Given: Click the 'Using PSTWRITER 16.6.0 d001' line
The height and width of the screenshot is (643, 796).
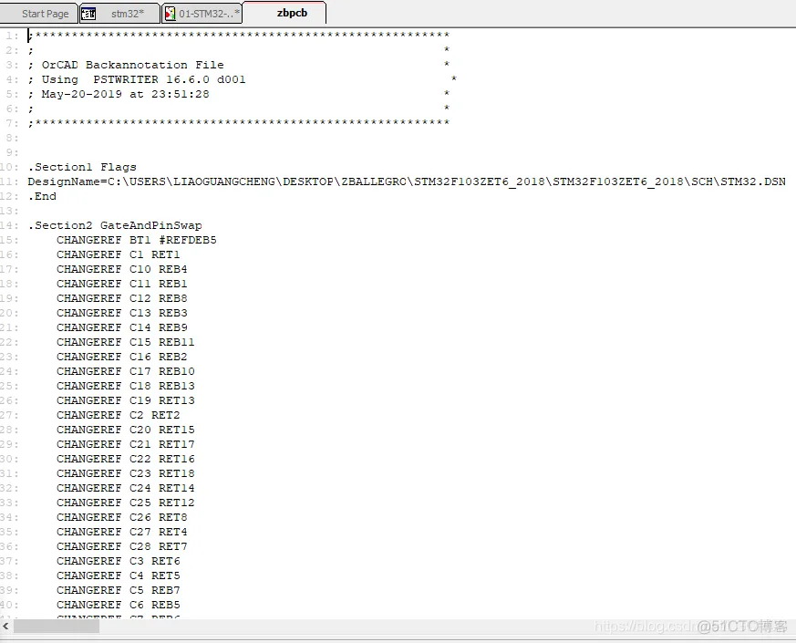Looking at the screenshot, I should (x=137, y=79).
